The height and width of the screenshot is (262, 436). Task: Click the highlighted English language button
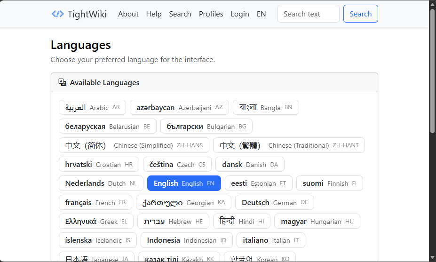click(x=184, y=183)
